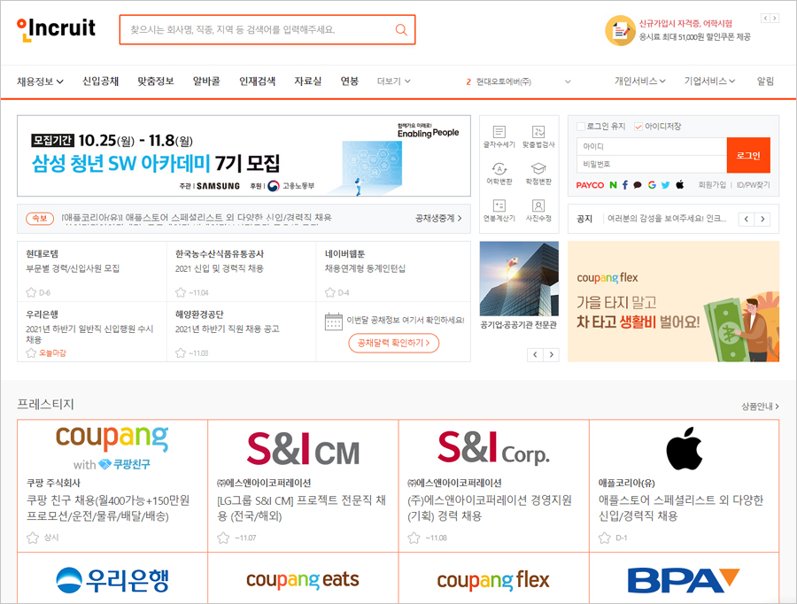Open the 알바콜 menu
This screenshot has width=797, height=604.
point(206,81)
